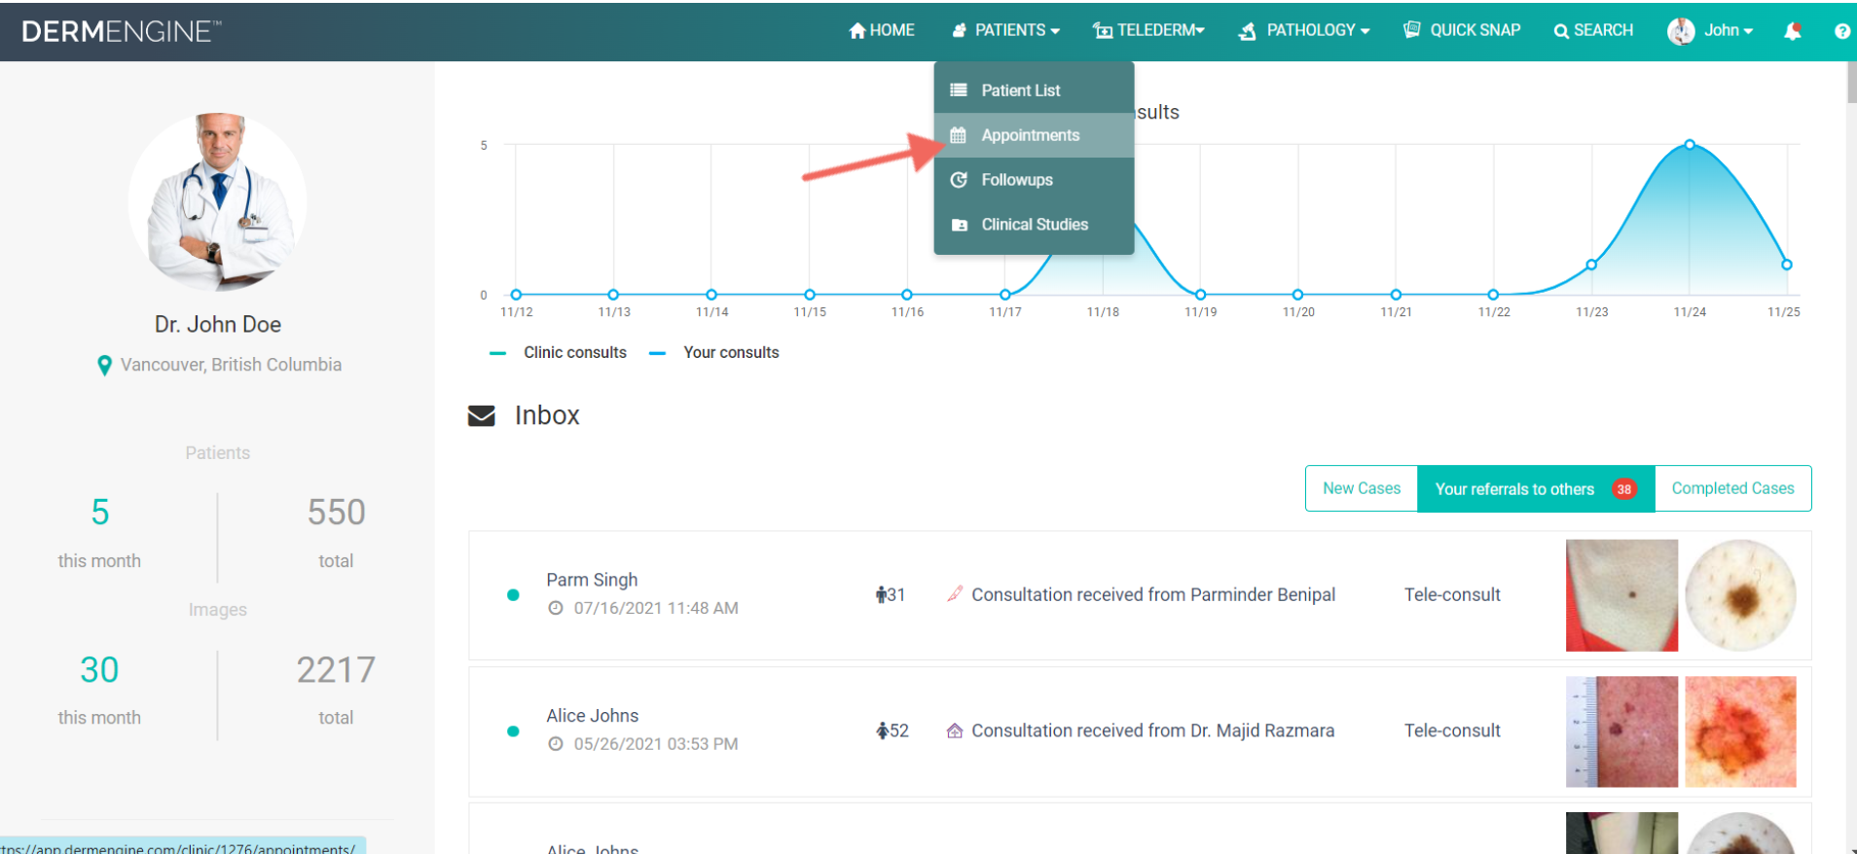Click clock icon beside 07/16/2021 11:48 AM
Viewport: 1857px width, 854px height.
coord(556,608)
